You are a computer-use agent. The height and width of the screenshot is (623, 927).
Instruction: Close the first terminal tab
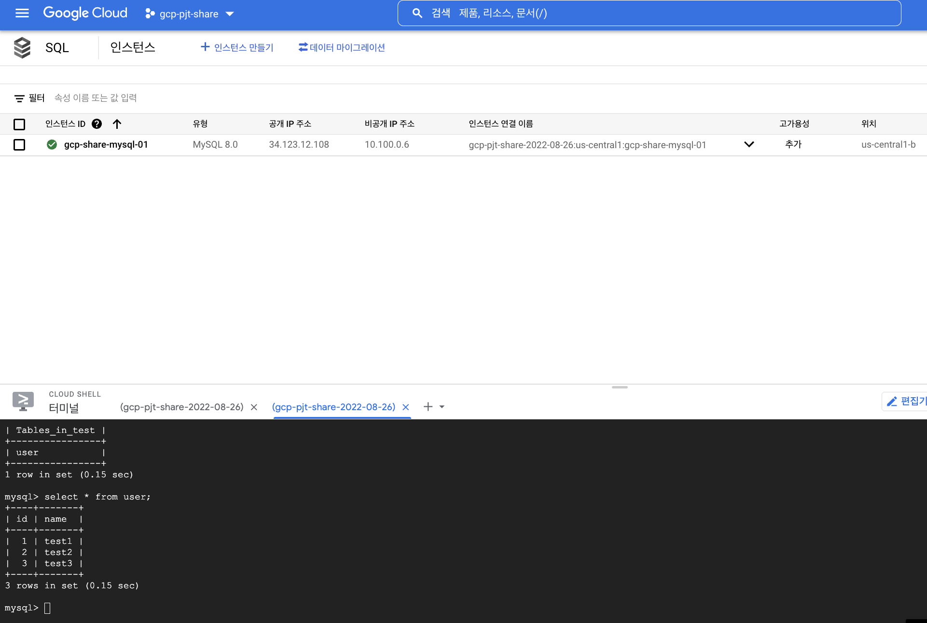pyautogui.click(x=254, y=407)
